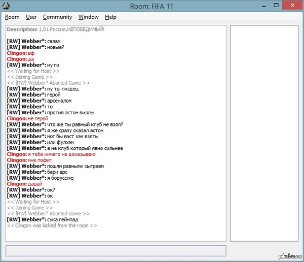
Task: Click Webber's message 'или фулхэм'
Action: 41,142
